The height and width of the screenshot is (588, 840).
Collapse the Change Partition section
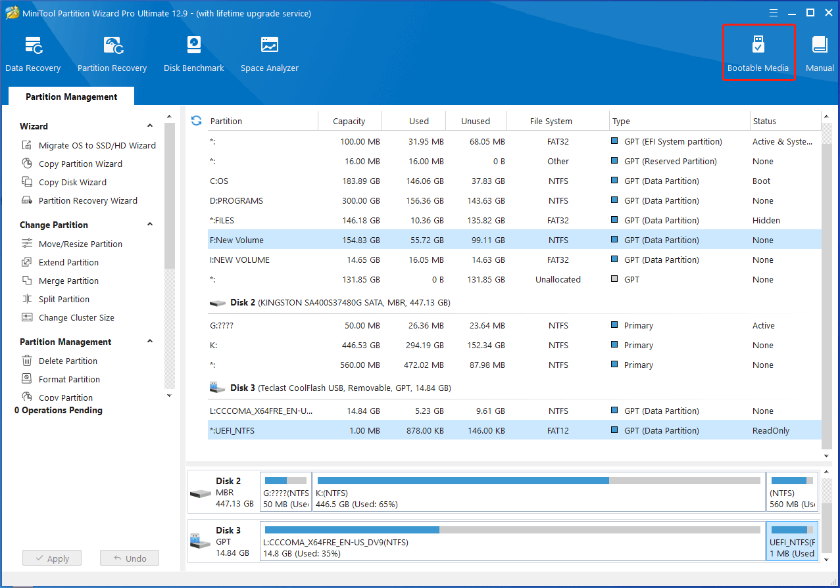point(150,225)
